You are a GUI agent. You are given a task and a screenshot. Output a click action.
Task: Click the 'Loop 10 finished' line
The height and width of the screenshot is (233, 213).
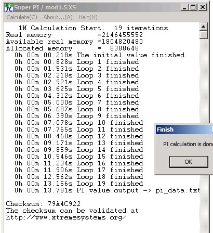(x=79, y=123)
